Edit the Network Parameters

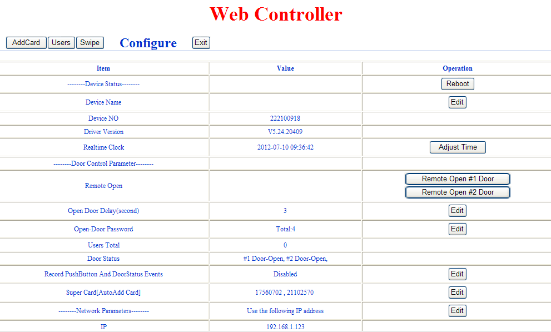click(457, 310)
